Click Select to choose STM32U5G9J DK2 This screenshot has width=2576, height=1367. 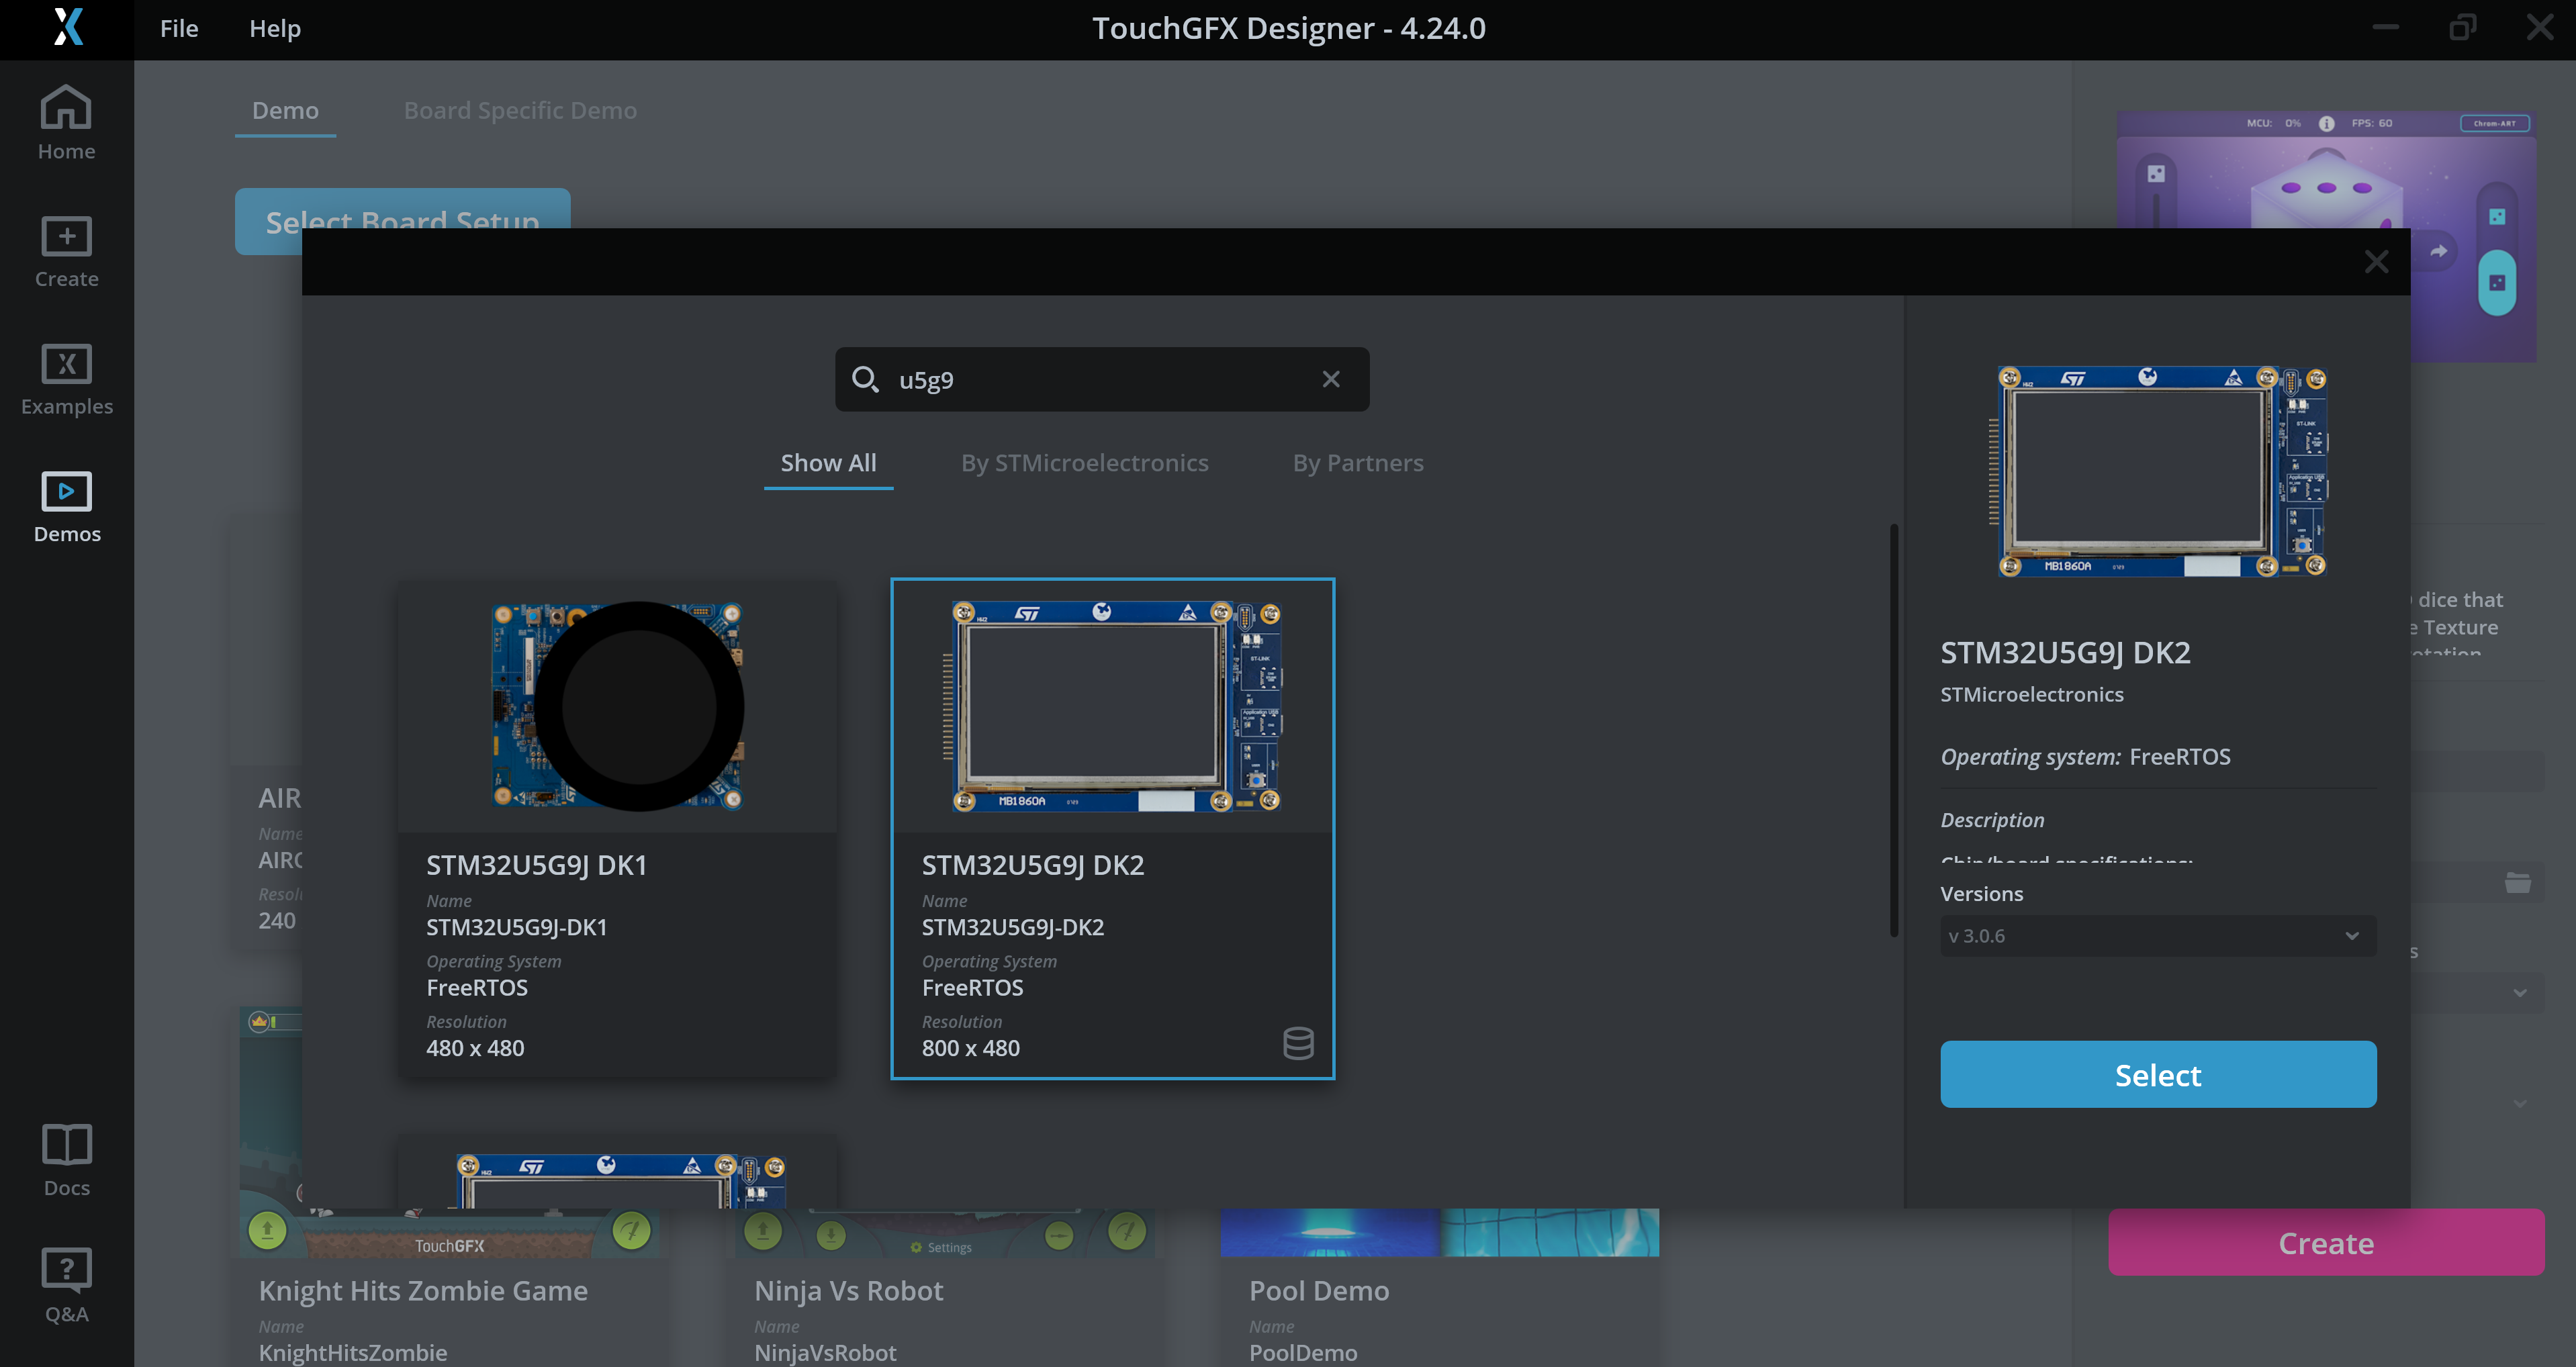point(2157,1074)
